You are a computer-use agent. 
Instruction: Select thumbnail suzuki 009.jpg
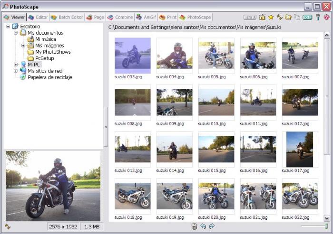point(175,103)
